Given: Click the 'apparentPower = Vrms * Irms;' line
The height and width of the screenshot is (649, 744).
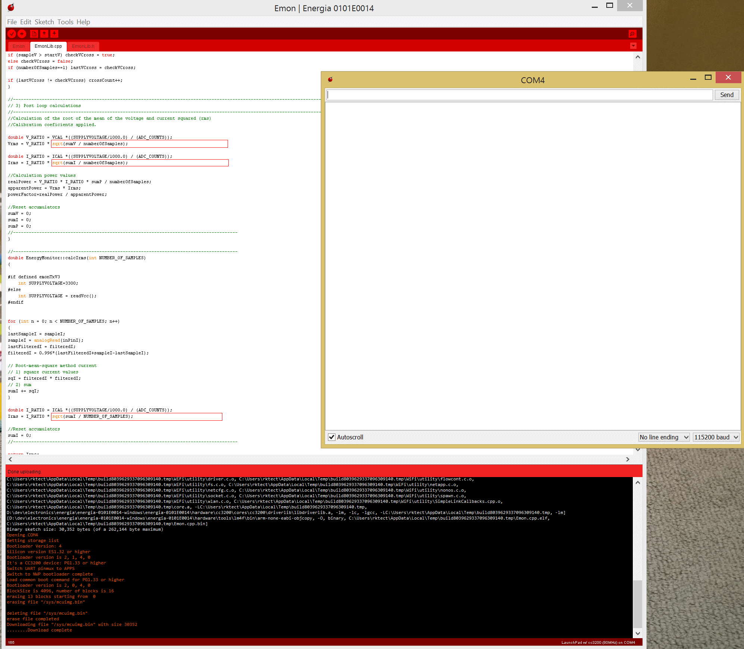Looking at the screenshot, I should [44, 188].
